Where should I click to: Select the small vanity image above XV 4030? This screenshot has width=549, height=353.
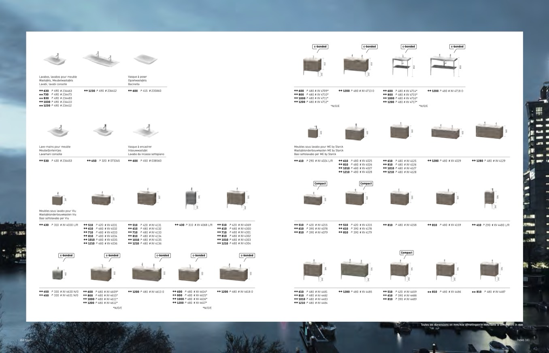point(57,200)
